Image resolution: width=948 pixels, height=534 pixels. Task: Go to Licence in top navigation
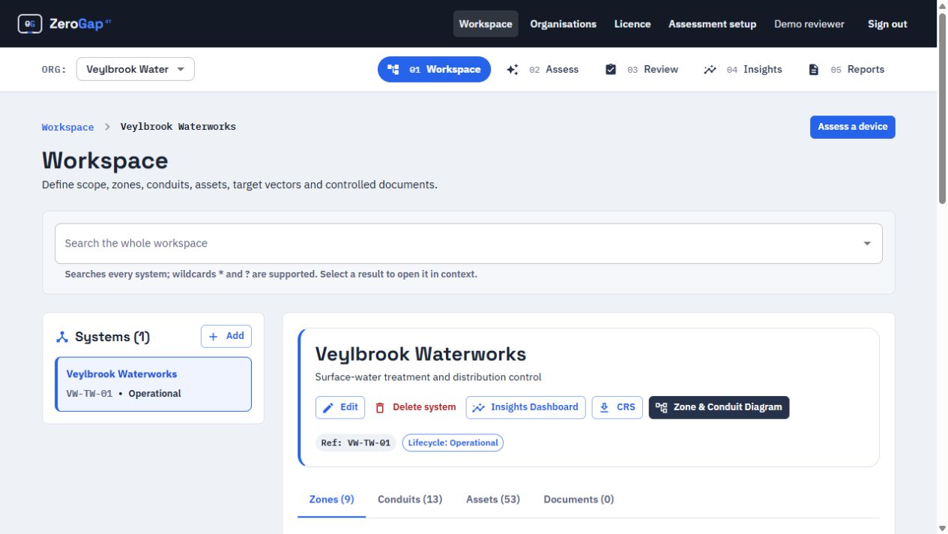click(632, 24)
